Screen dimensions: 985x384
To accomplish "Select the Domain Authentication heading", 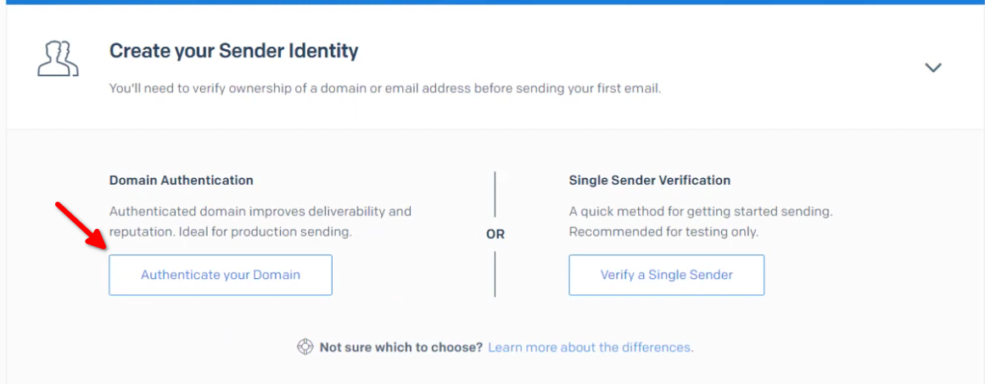I will click(x=182, y=181).
